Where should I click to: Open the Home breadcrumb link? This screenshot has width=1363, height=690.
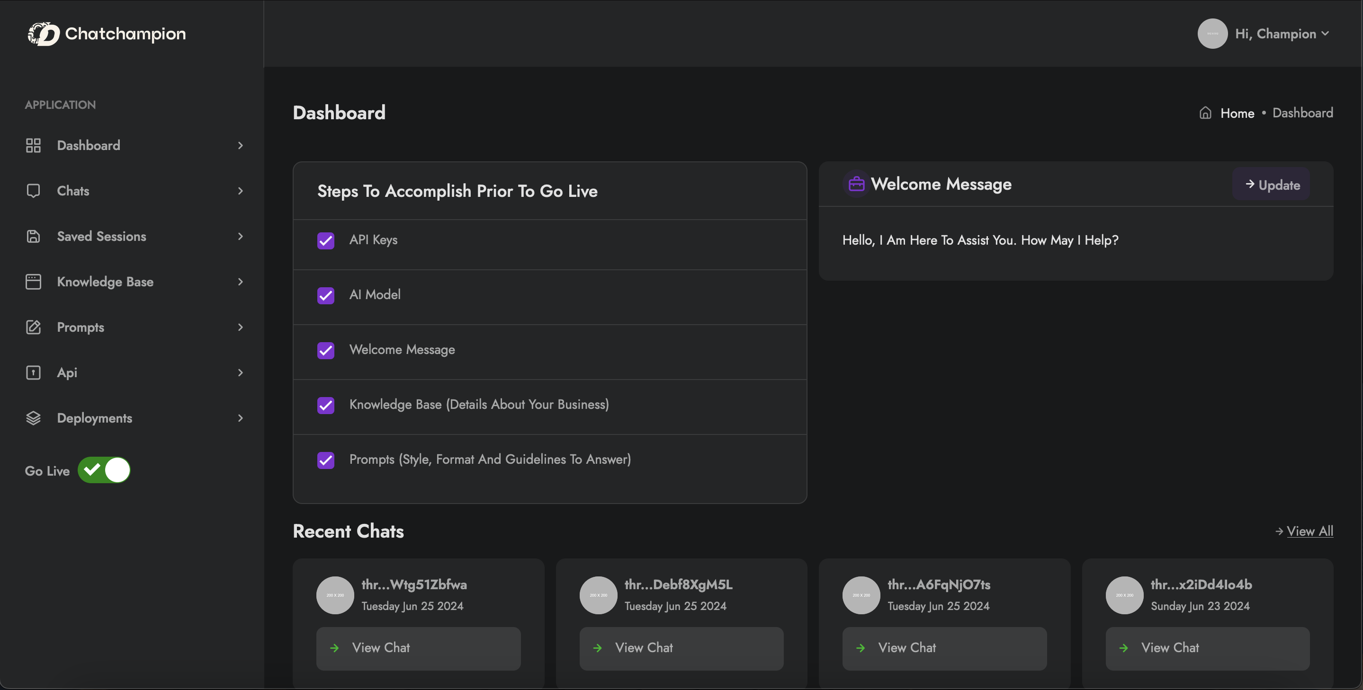coord(1237,112)
